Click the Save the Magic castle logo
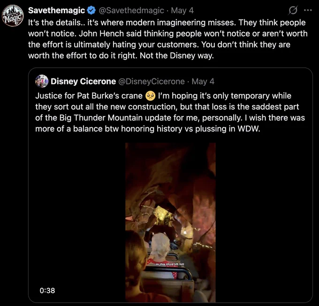319x306 pixels. point(13,15)
